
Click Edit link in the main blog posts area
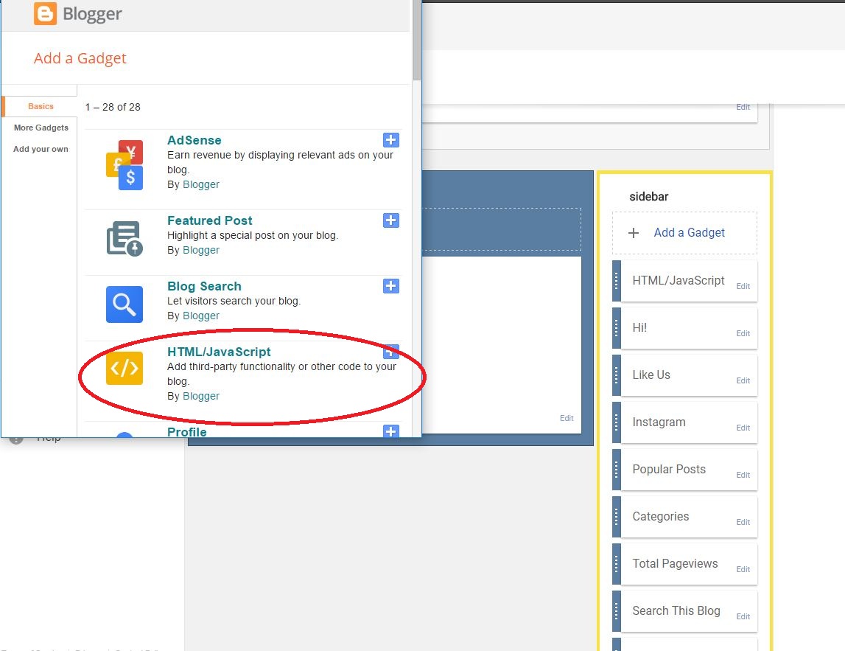coord(567,418)
